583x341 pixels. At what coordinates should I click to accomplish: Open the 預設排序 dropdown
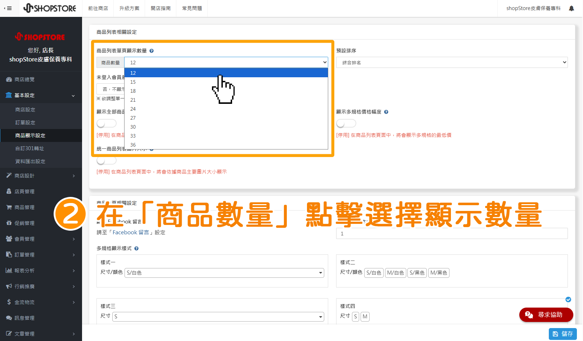pyautogui.click(x=452, y=62)
